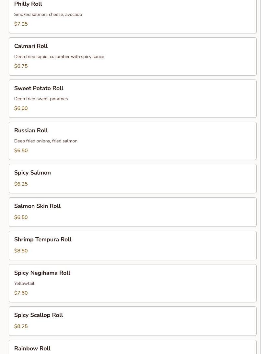The width and height of the screenshot is (267, 354).
Task: Click the $7.50 Spicy Negihama price
Action: (21, 293)
